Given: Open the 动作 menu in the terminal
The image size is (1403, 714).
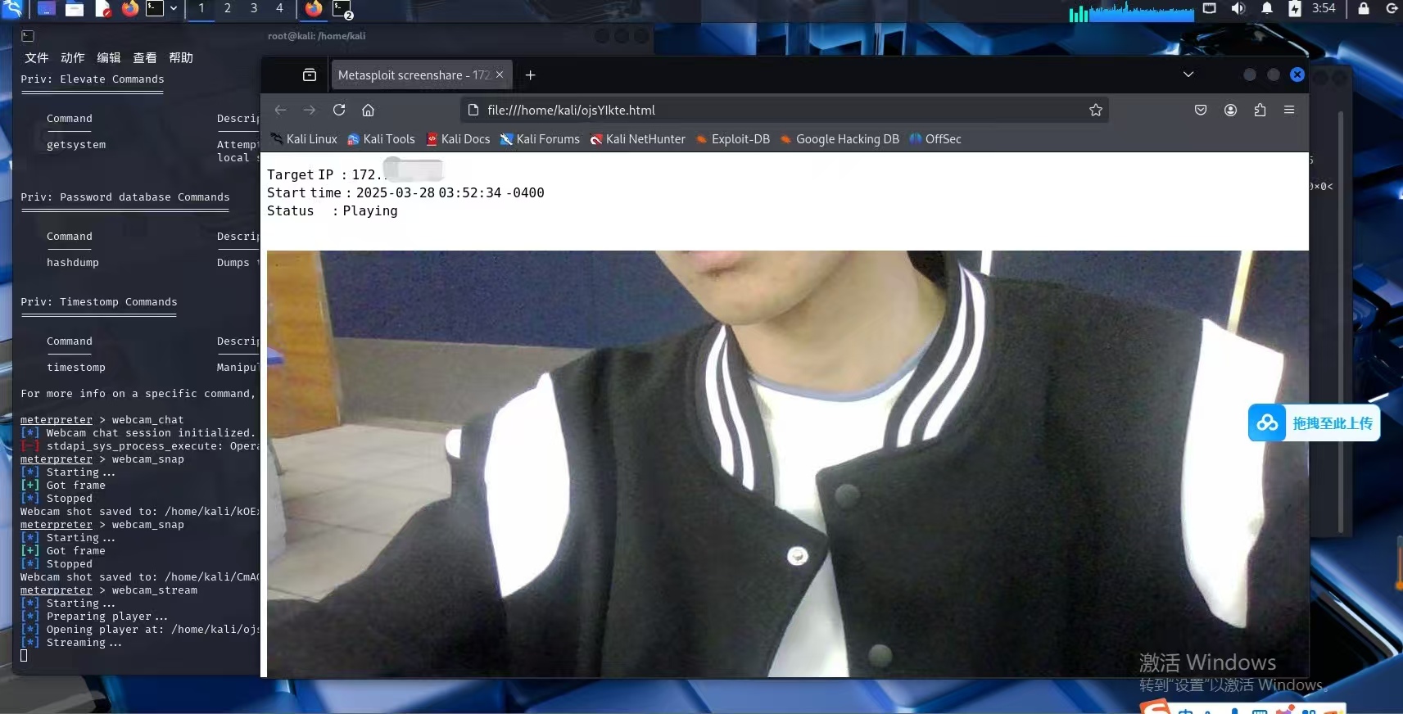Looking at the screenshot, I should point(72,57).
